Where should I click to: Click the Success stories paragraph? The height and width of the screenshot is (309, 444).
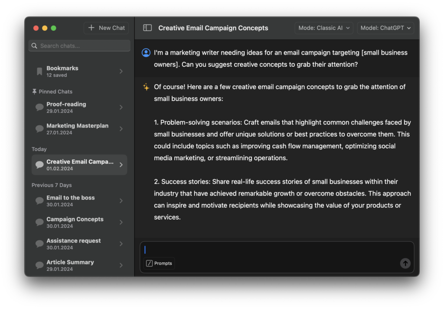pos(282,199)
